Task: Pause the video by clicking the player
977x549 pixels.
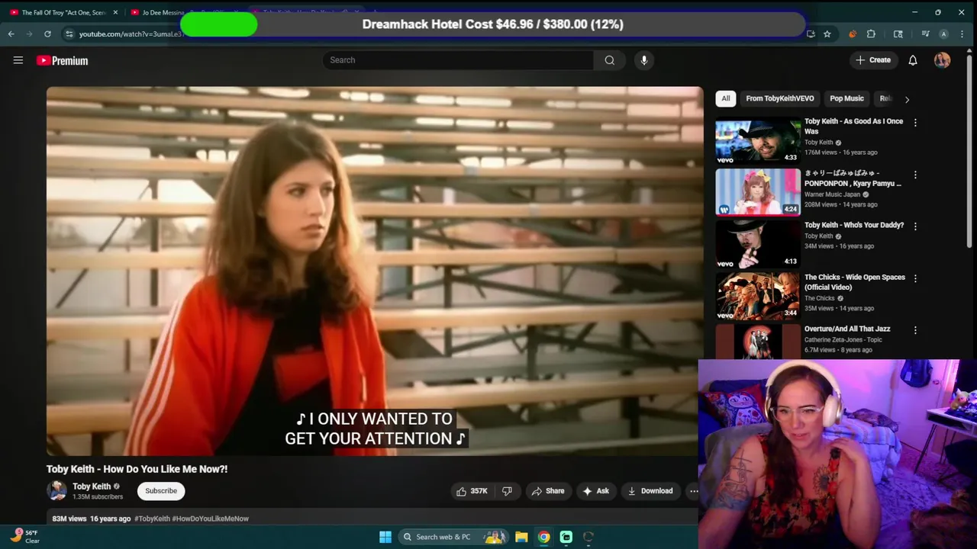Action: click(x=375, y=271)
